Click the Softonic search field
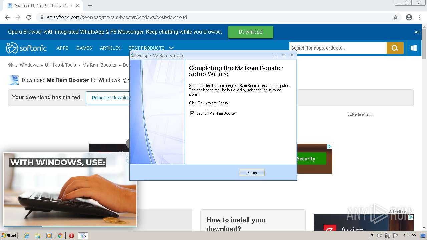Image resolution: width=427 pixels, height=240 pixels. point(338,48)
